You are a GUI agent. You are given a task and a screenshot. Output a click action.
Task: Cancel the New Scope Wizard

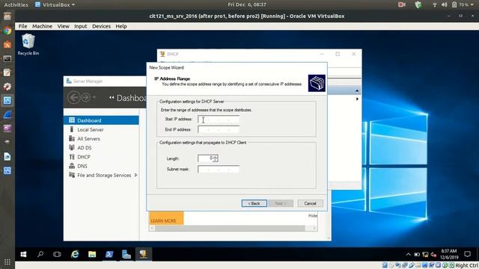(310, 203)
